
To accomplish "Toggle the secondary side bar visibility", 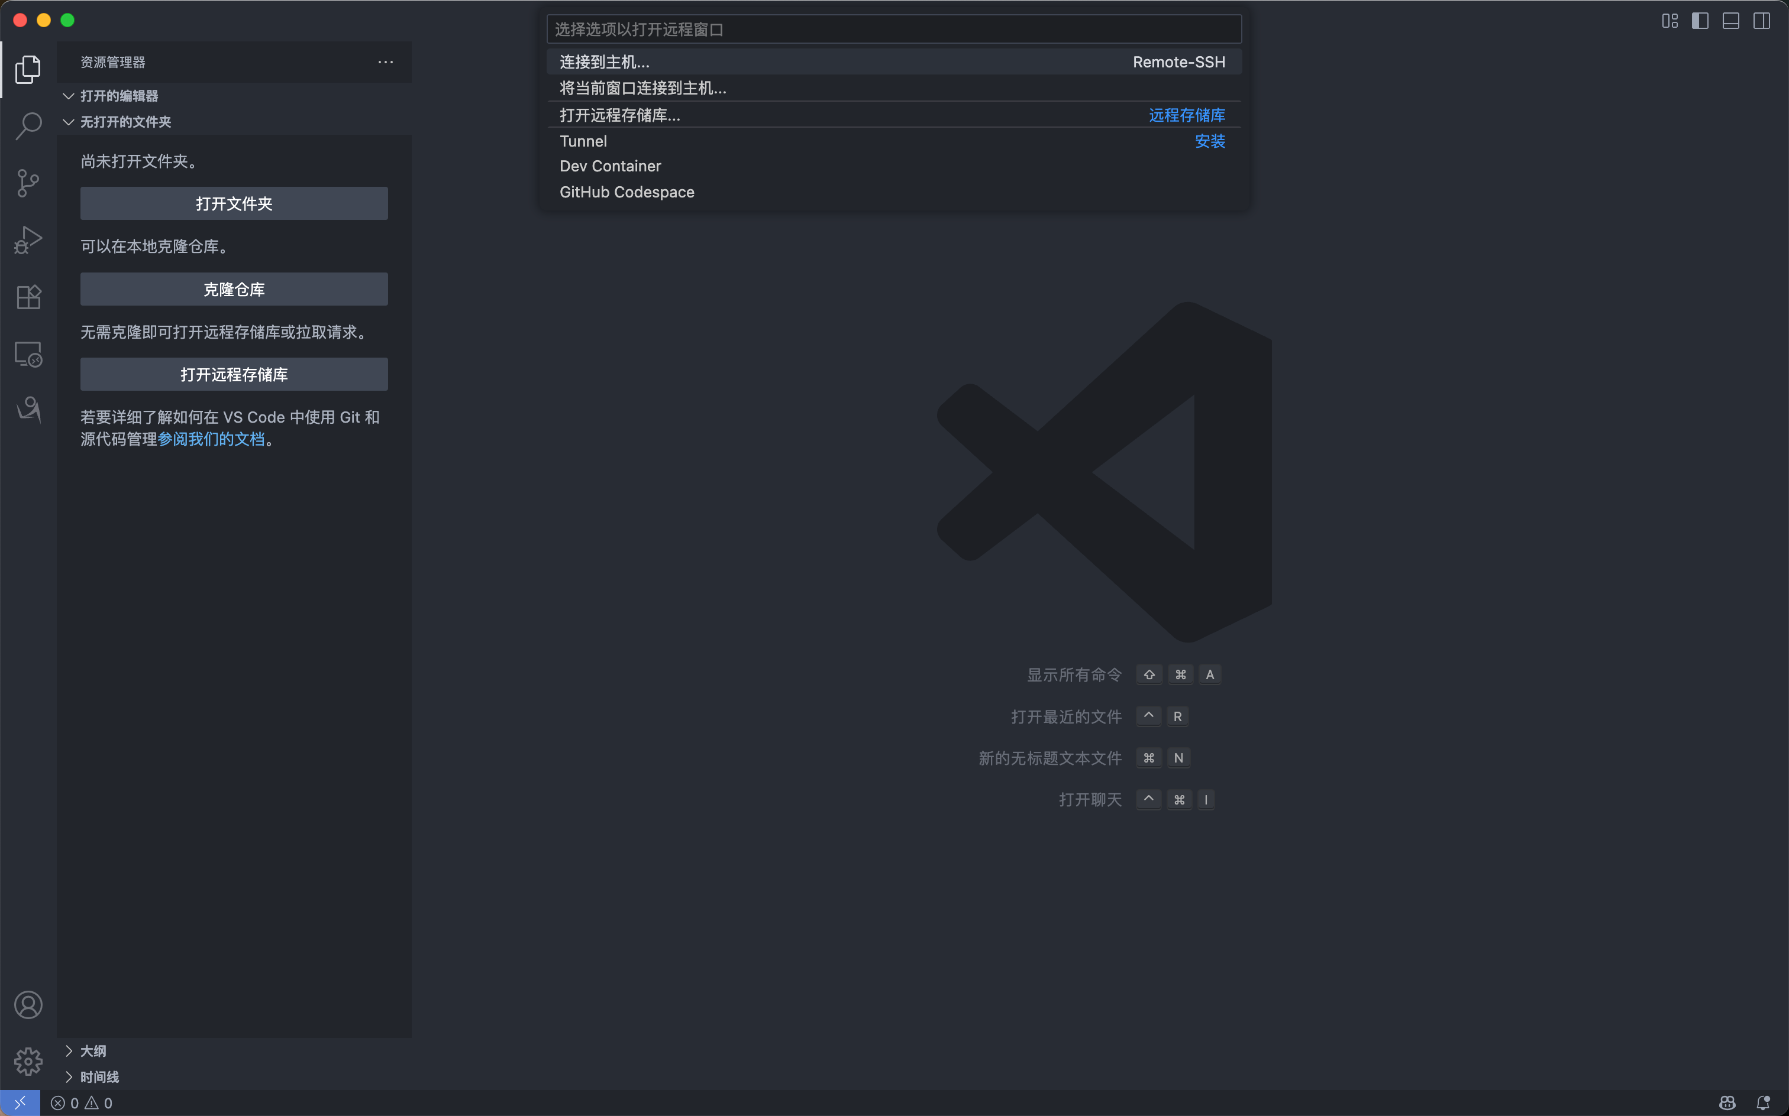I will [x=1762, y=21].
